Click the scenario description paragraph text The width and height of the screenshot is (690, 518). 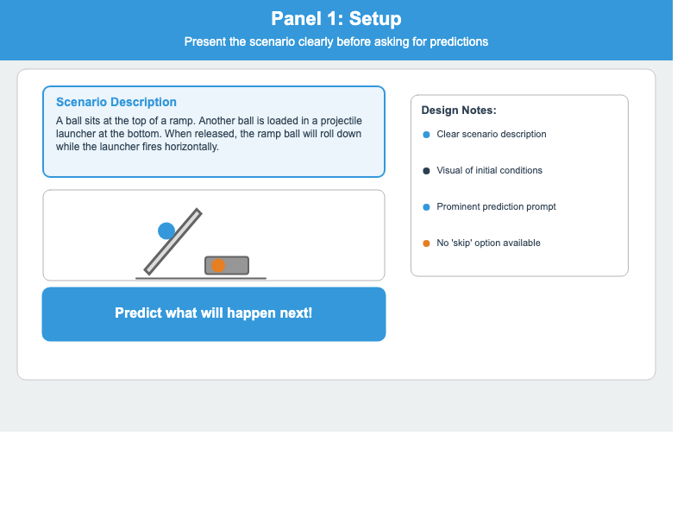pos(209,134)
